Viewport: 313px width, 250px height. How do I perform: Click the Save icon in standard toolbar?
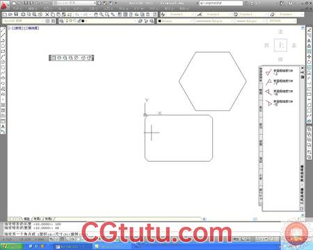(x=16, y=15)
